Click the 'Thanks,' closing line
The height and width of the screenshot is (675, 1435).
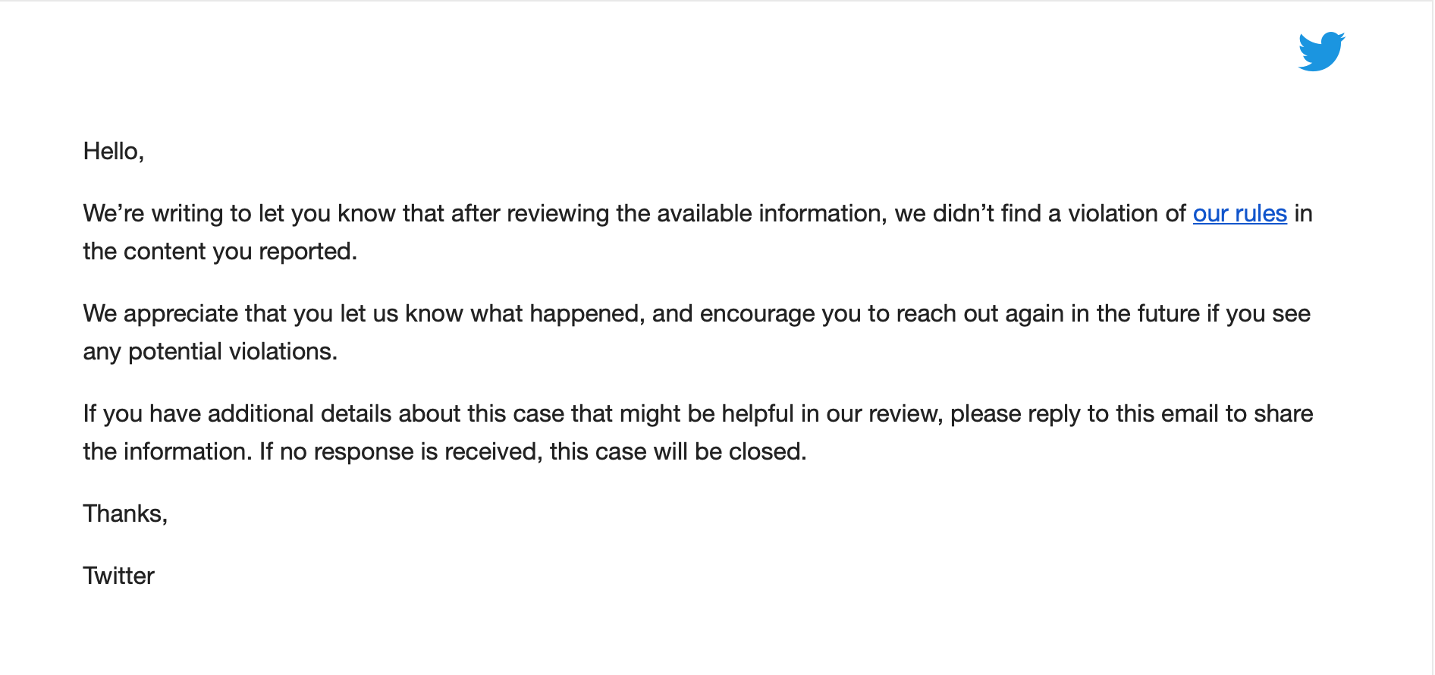point(125,514)
